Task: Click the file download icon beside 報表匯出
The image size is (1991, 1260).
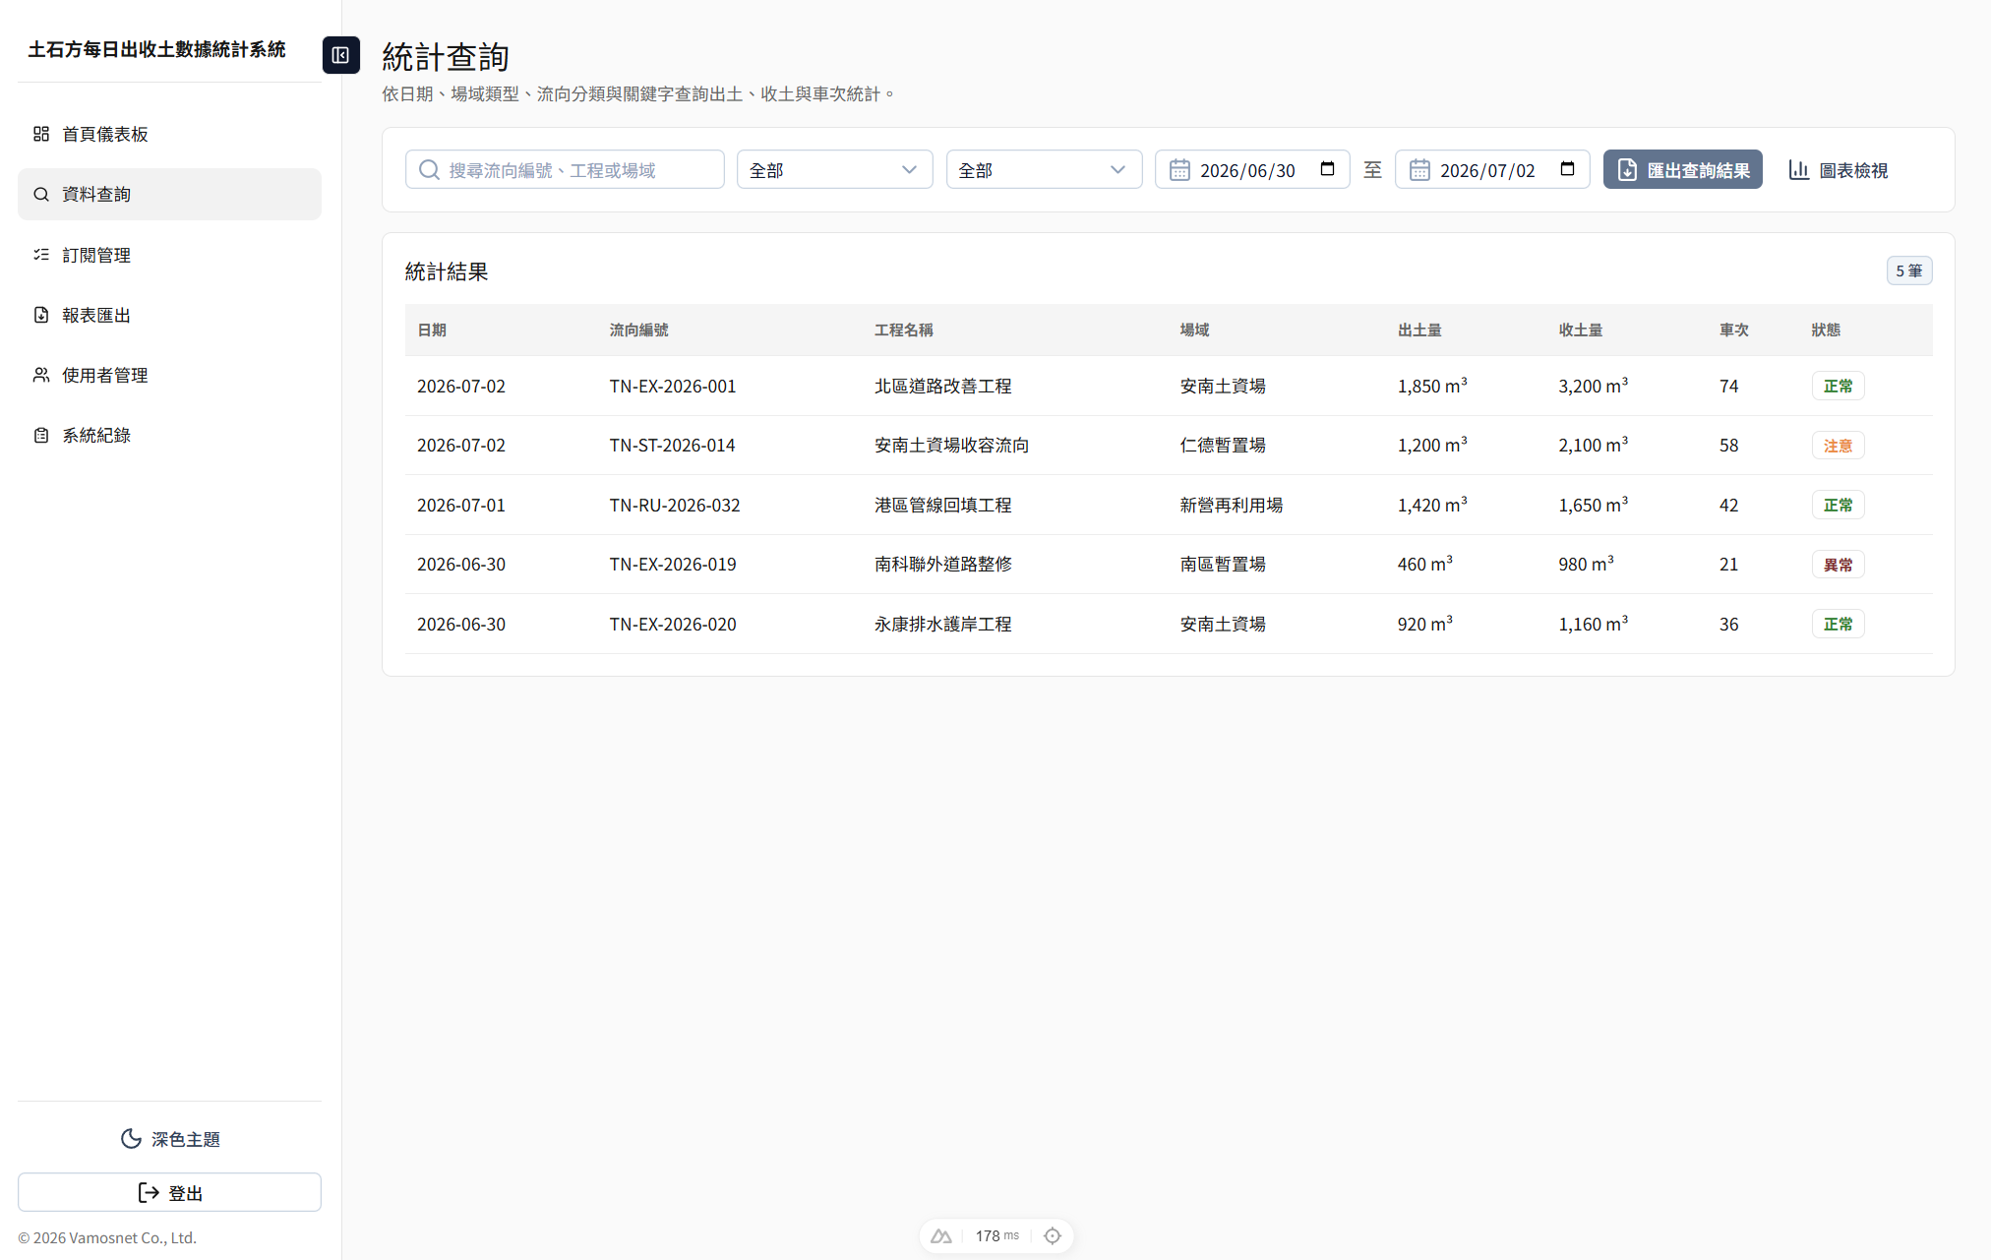Action: click(41, 315)
